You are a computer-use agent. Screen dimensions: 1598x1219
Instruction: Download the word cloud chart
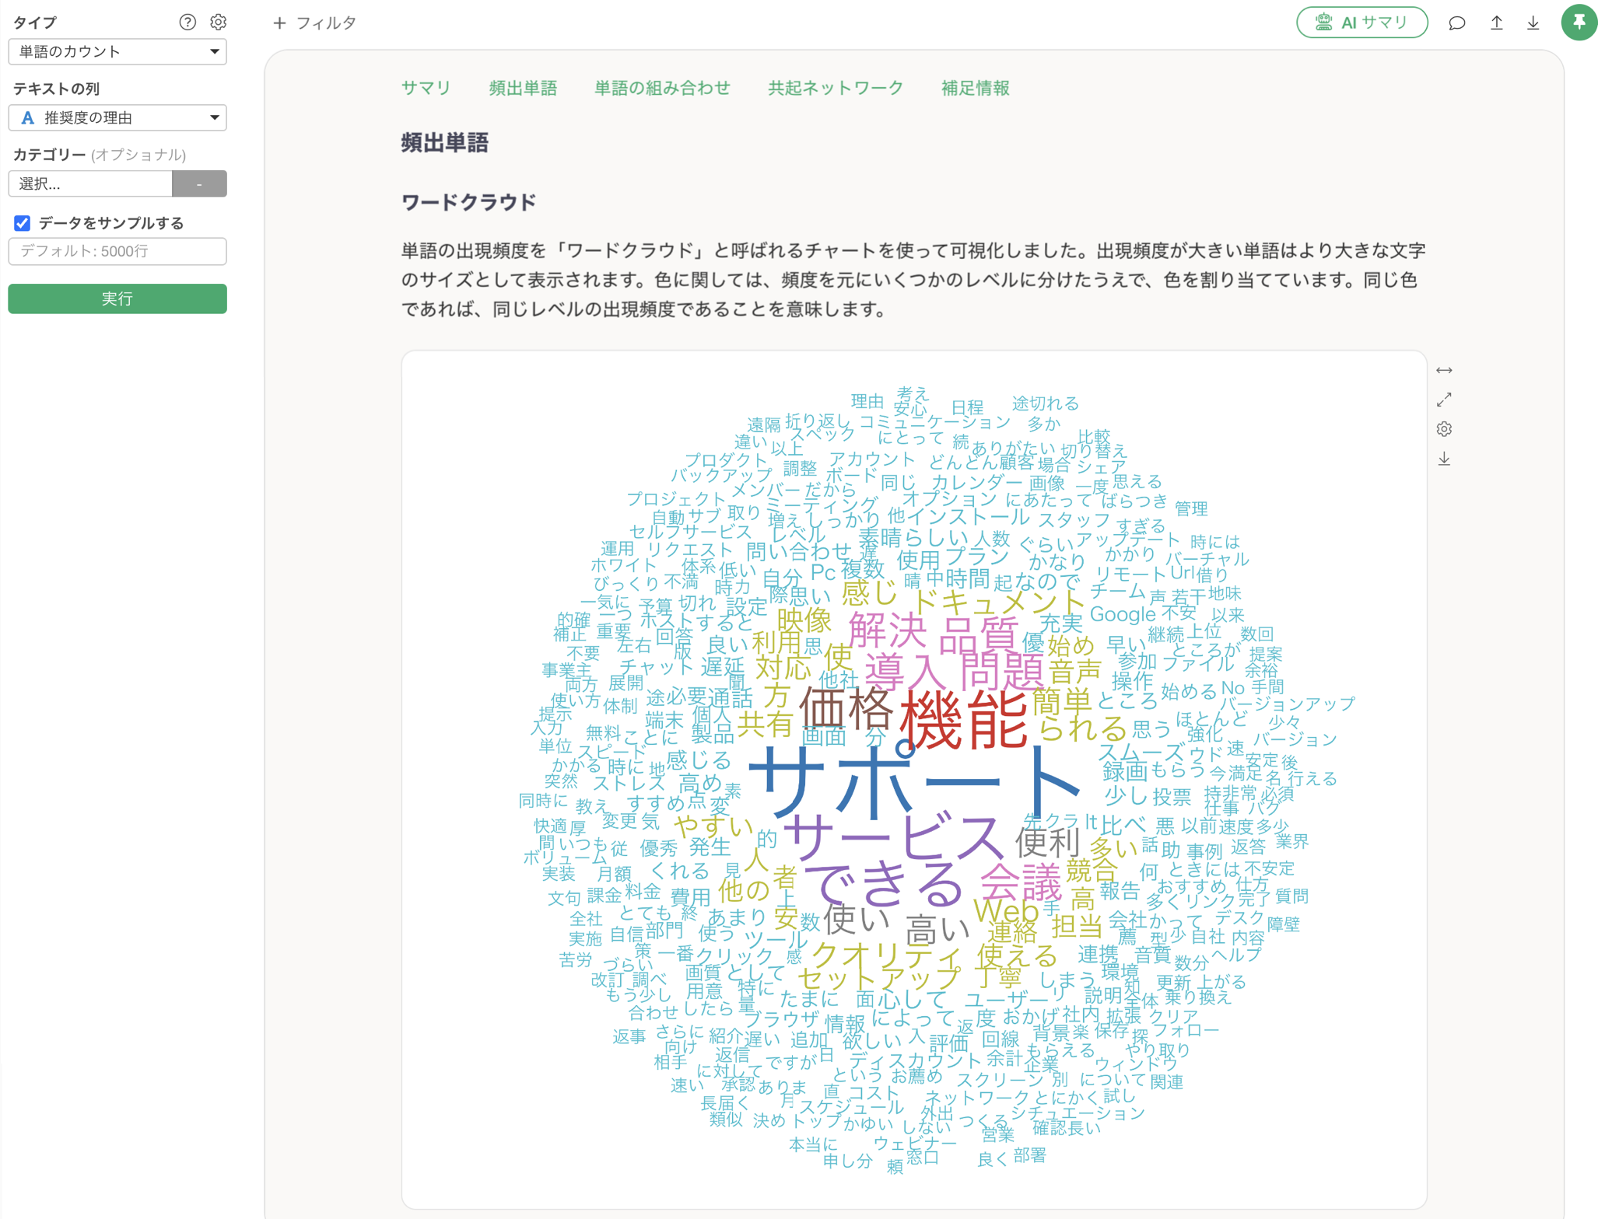[x=1444, y=459]
